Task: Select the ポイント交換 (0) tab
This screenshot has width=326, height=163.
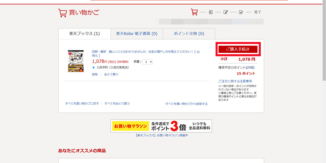Action: pos(189,33)
